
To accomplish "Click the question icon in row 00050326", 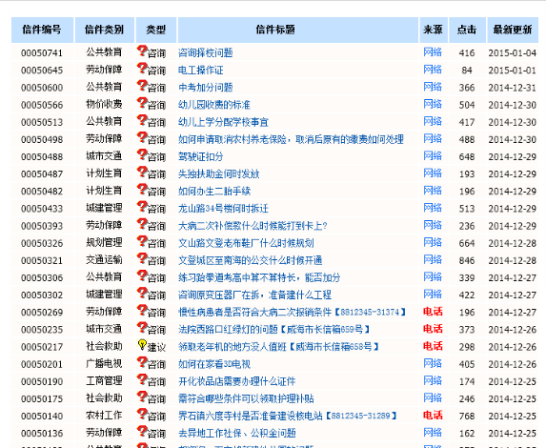I will point(142,241).
